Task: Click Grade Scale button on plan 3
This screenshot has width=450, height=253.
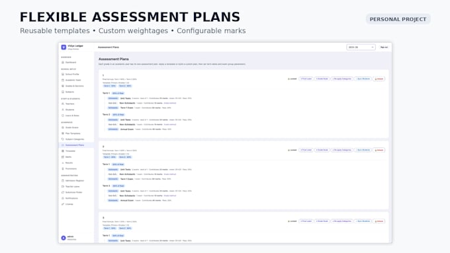Action: pyautogui.click(x=322, y=221)
